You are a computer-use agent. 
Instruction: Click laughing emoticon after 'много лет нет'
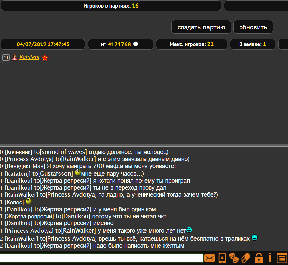pyautogui.click(x=189, y=230)
